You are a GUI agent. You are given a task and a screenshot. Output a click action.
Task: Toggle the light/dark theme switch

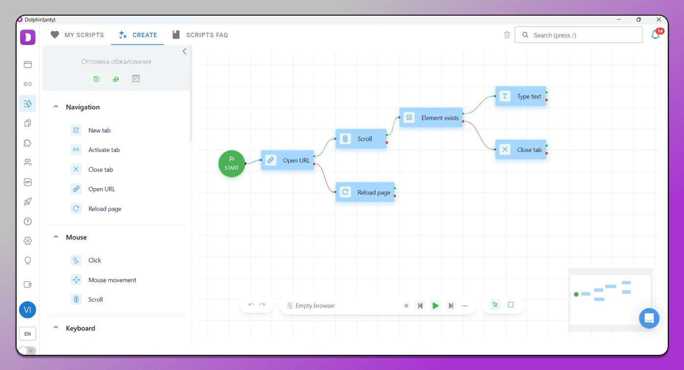click(27, 350)
